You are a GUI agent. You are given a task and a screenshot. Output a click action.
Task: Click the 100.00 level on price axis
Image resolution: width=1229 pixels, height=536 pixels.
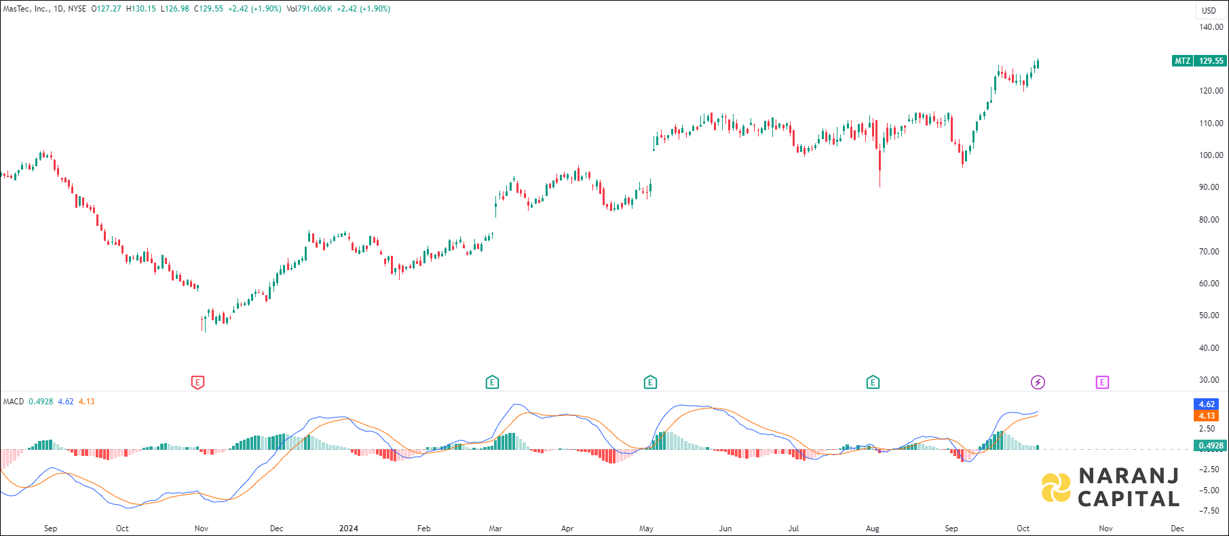pyautogui.click(x=1211, y=155)
